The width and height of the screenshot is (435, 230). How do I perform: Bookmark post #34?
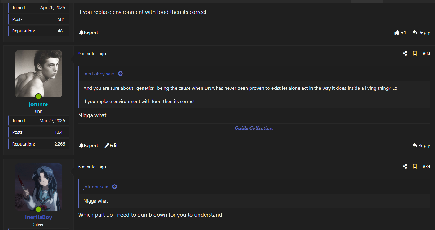[415, 167]
